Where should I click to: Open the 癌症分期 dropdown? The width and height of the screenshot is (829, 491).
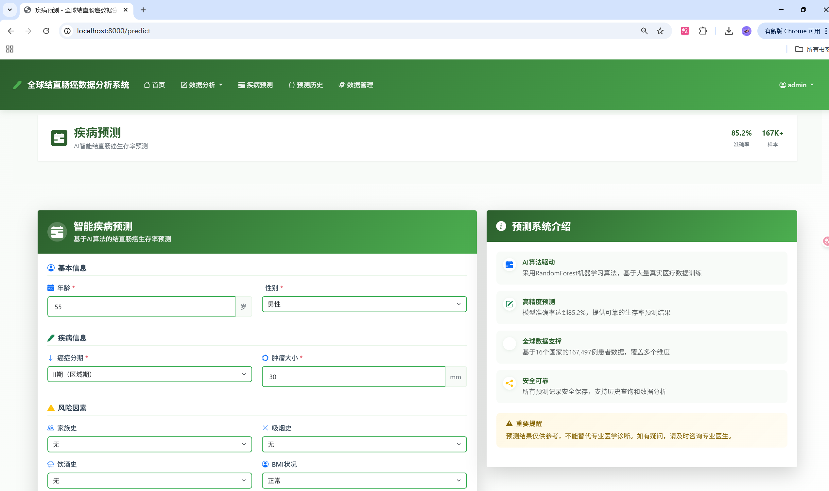[149, 374]
